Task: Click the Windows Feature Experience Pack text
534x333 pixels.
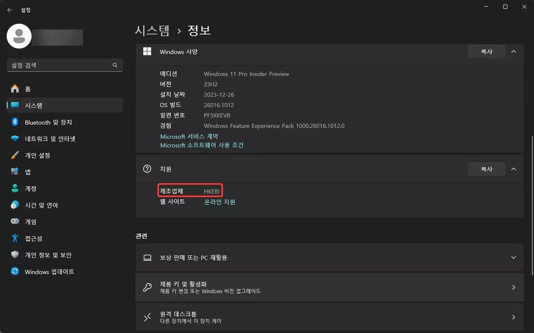Action: click(x=274, y=126)
